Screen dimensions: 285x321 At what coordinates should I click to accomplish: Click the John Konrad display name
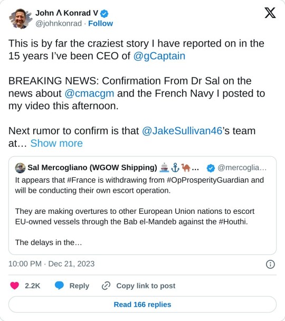pos(66,13)
